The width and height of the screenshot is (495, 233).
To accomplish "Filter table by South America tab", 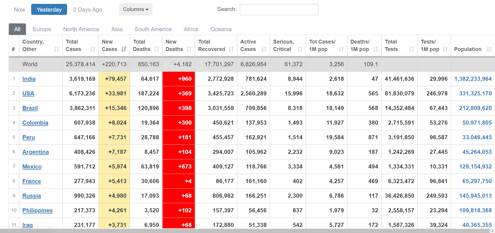I will (153, 29).
